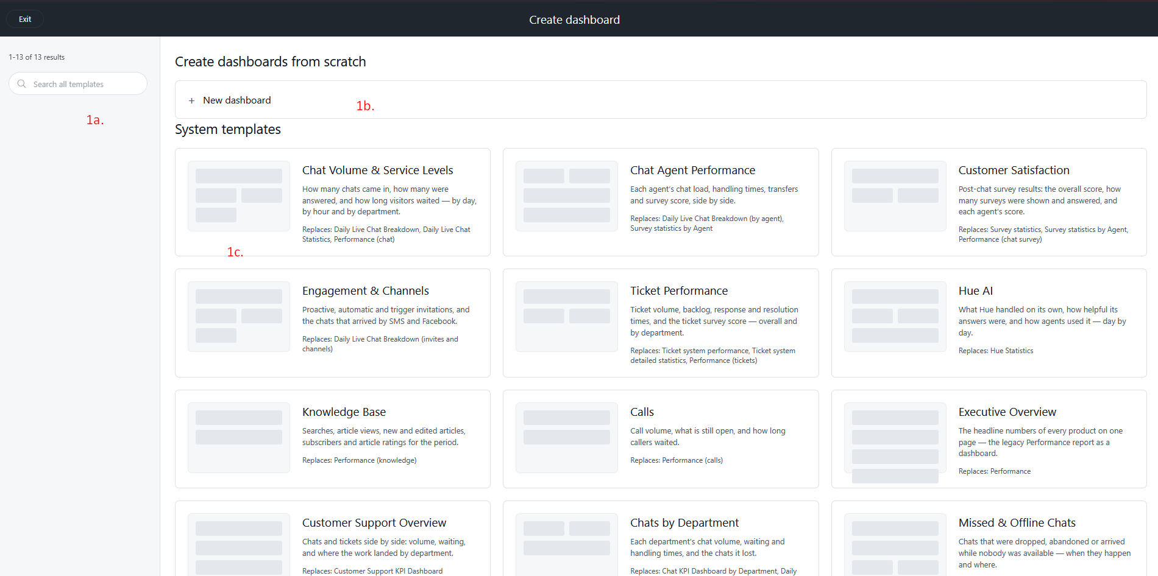
Task: Click Executive Overview 'Replaces: Performance' text
Action: pos(994,471)
